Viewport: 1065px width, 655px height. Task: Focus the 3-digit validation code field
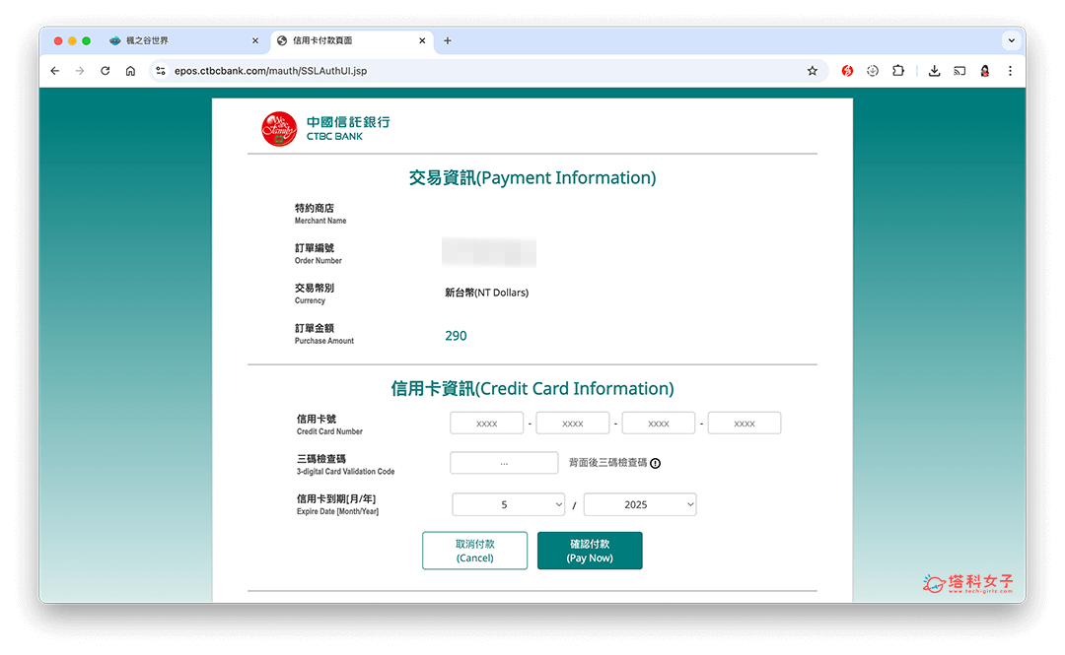pos(504,463)
